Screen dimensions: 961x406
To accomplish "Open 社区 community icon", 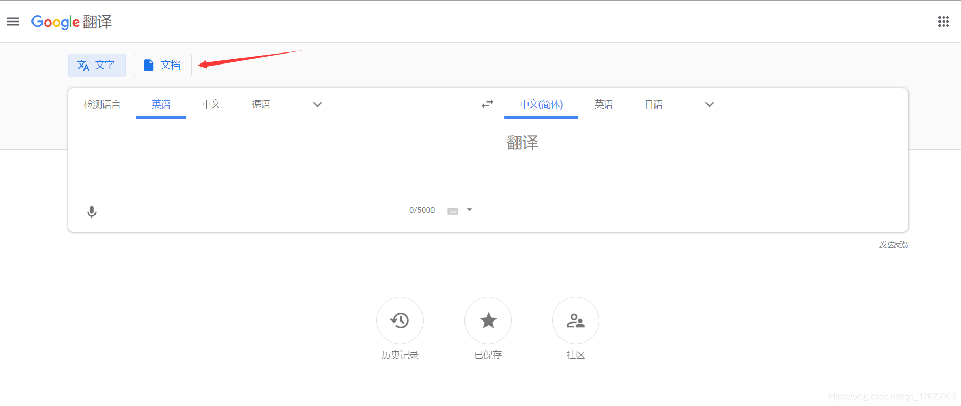I will tap(576, 320).
